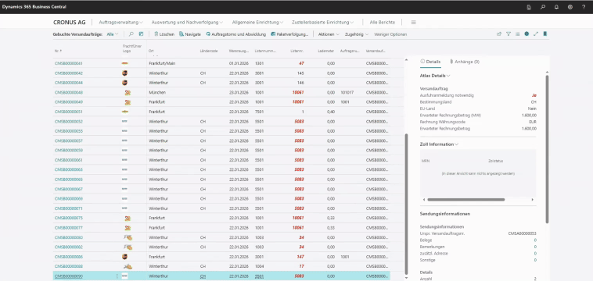
Task: Open shipment CMSB00000049
Action: click(x=68, y=101)
